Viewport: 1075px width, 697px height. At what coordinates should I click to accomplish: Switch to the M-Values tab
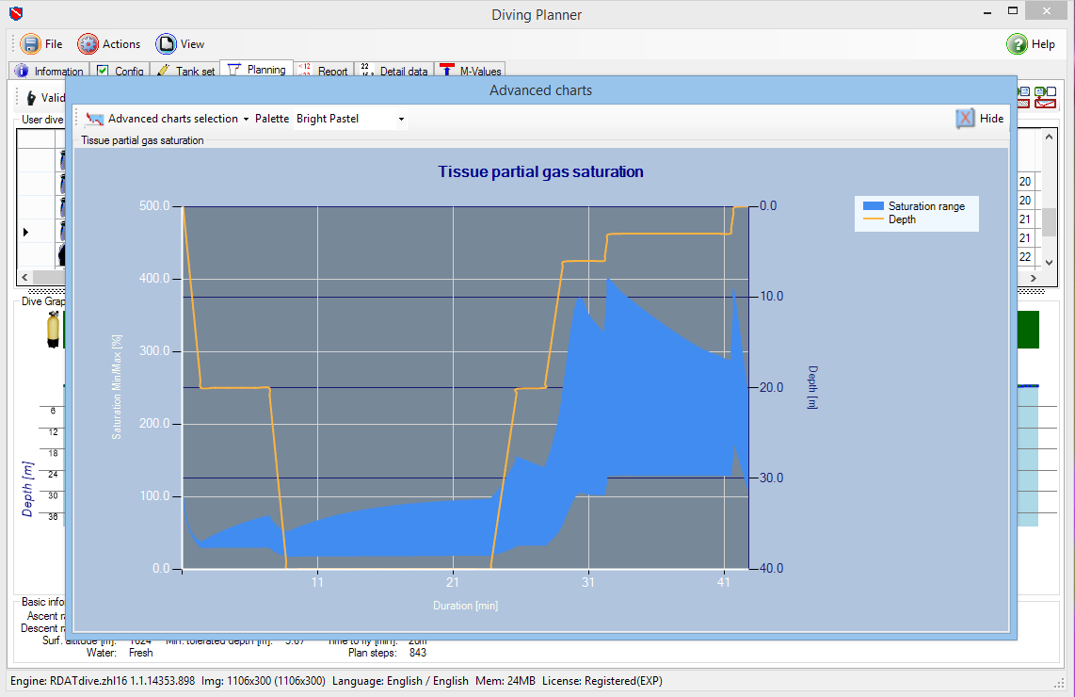(x=470, y=72)
